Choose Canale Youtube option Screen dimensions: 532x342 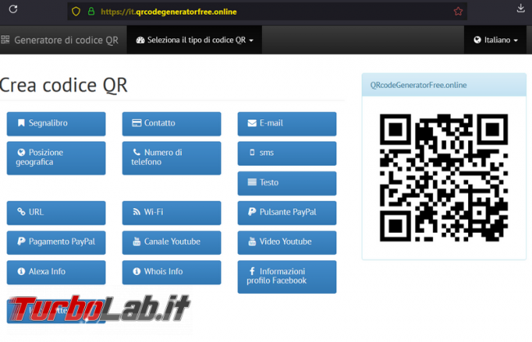(171, 242)
